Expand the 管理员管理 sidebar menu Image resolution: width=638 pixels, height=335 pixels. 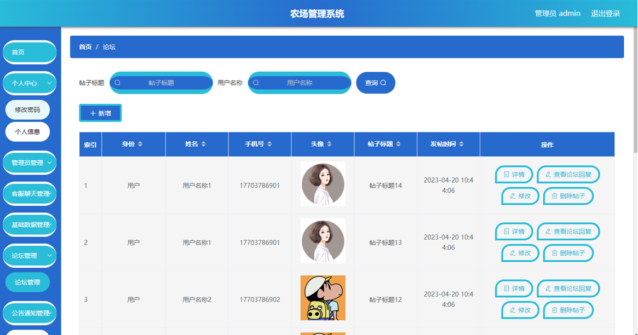click(x=30, y=163)
